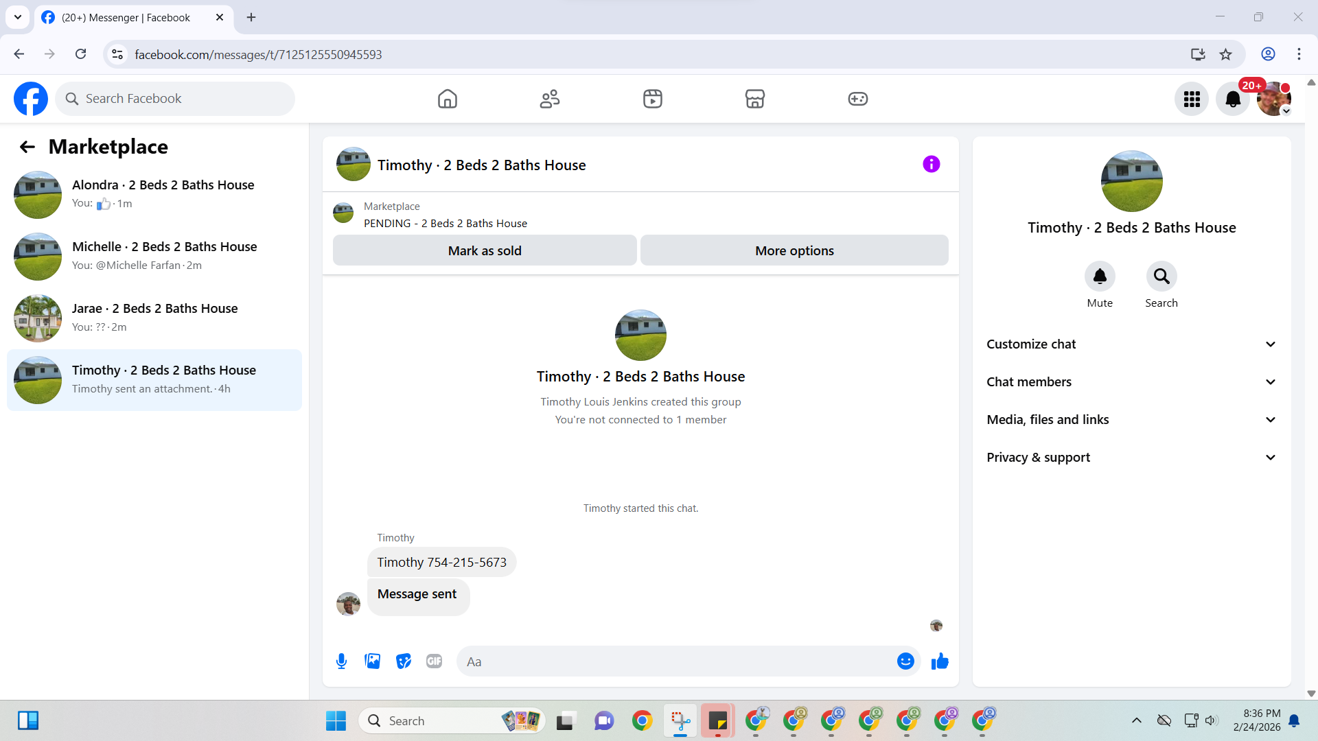Search in conversation via magnifier icon
The height and width of the screenshot is (741, 1318).
(x=1161, y=277)
